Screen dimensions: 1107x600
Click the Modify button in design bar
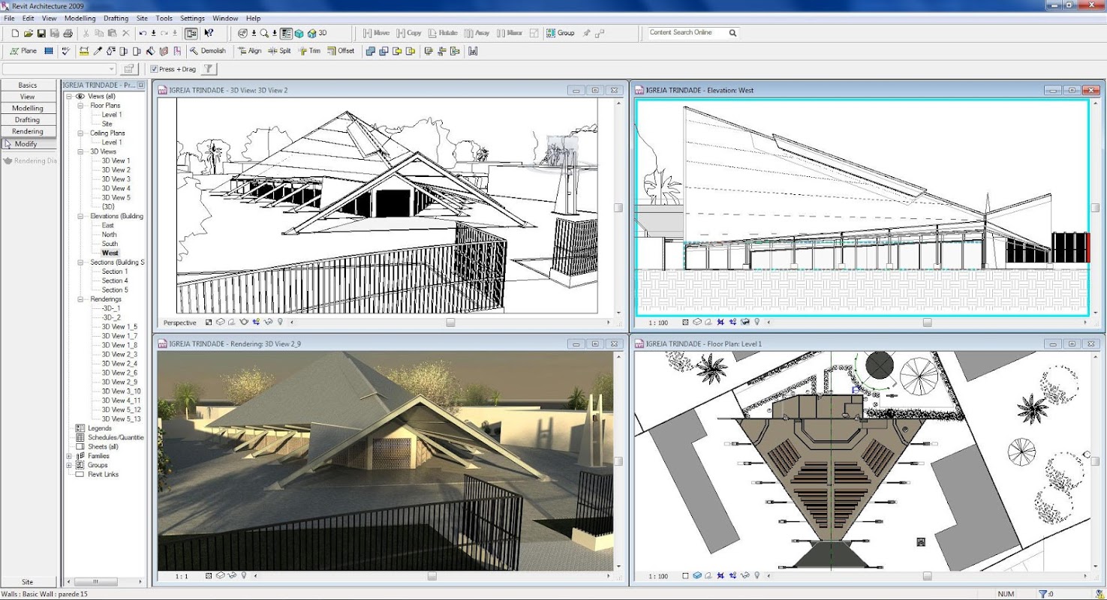pyautogui.click(x=26, y=144)
